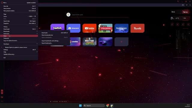Open Windows Start button
Screen dimensions: 192x108
(80, 106)
